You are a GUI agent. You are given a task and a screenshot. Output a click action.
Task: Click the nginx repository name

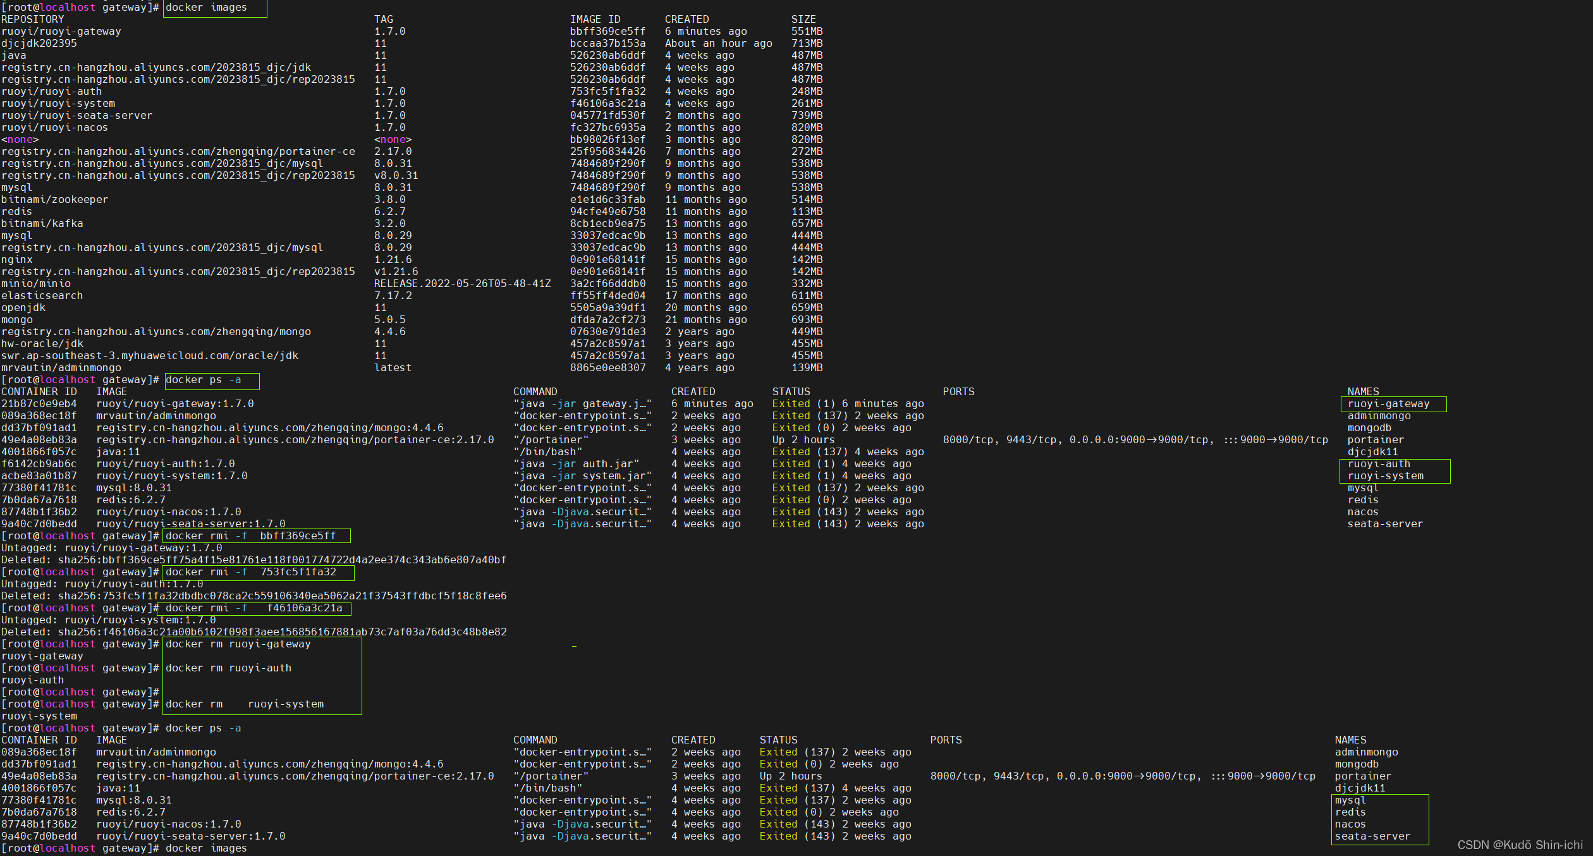(17, 260)
